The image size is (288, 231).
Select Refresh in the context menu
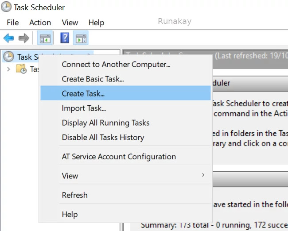74,195
